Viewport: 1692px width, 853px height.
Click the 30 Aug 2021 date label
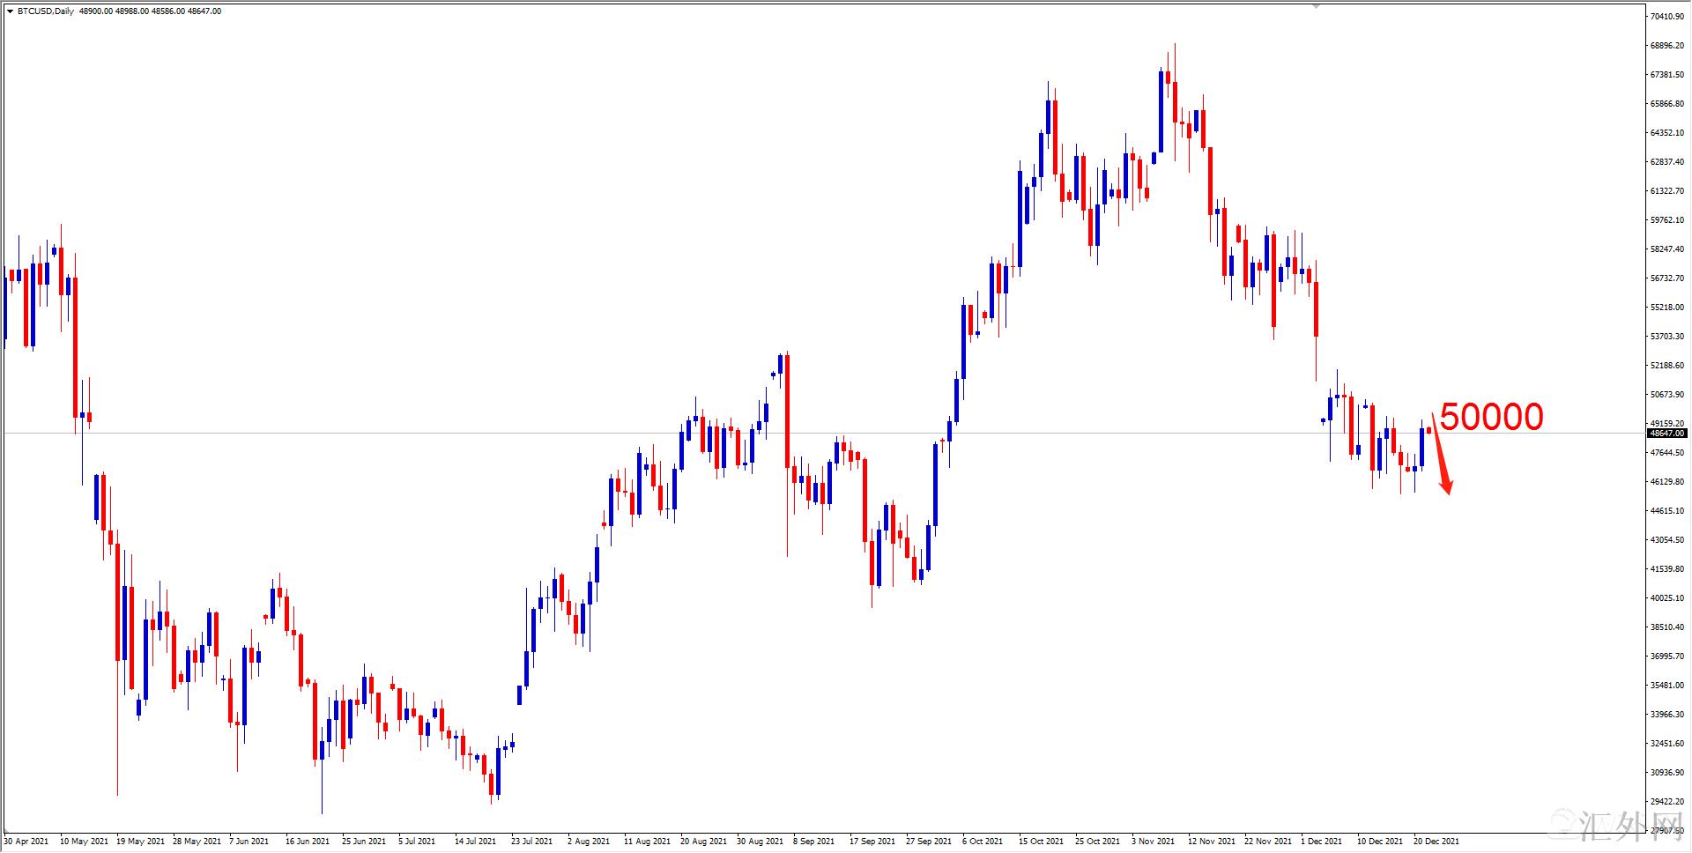click(x=760, y=842)
